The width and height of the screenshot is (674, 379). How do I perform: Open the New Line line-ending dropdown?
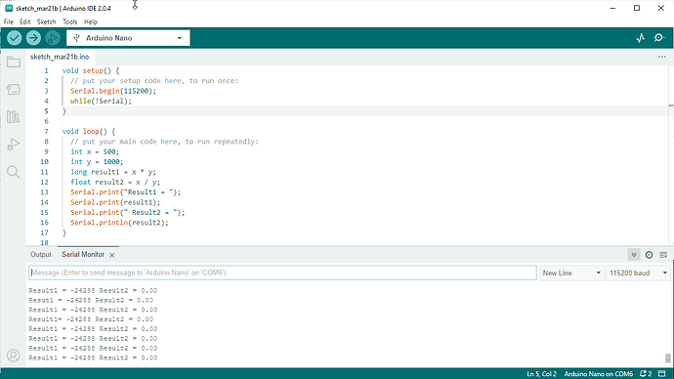tap(571, 273)
